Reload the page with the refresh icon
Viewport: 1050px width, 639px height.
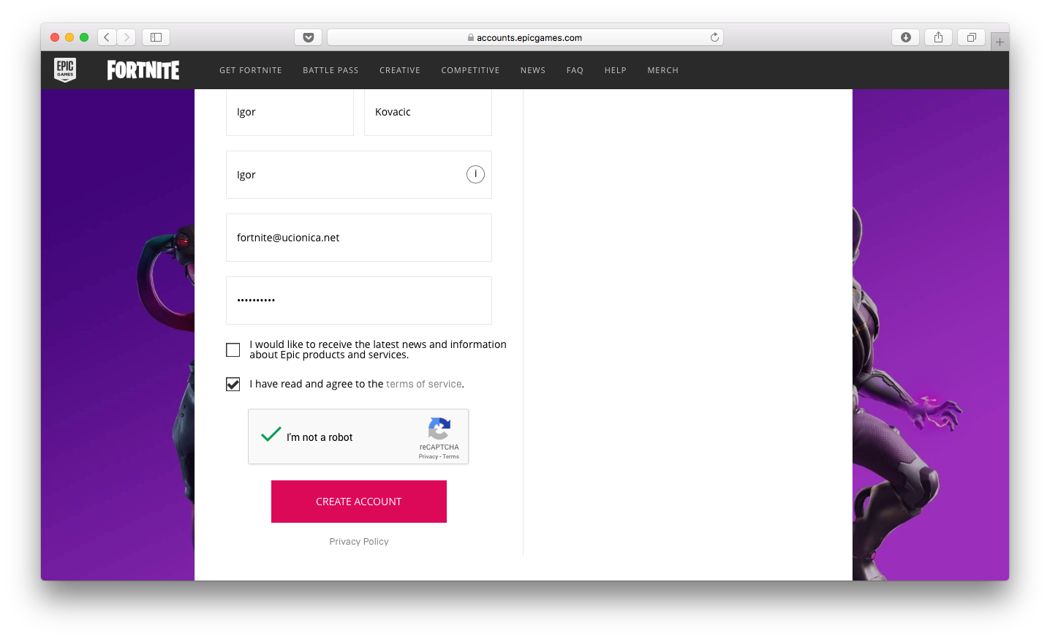pyautogui.click(x=714, y=37)
